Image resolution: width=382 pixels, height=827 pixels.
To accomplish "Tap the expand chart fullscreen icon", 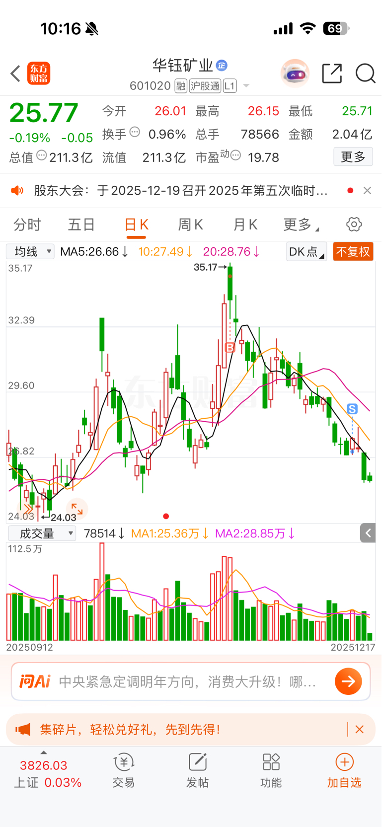I will click(x=76, y=509).
